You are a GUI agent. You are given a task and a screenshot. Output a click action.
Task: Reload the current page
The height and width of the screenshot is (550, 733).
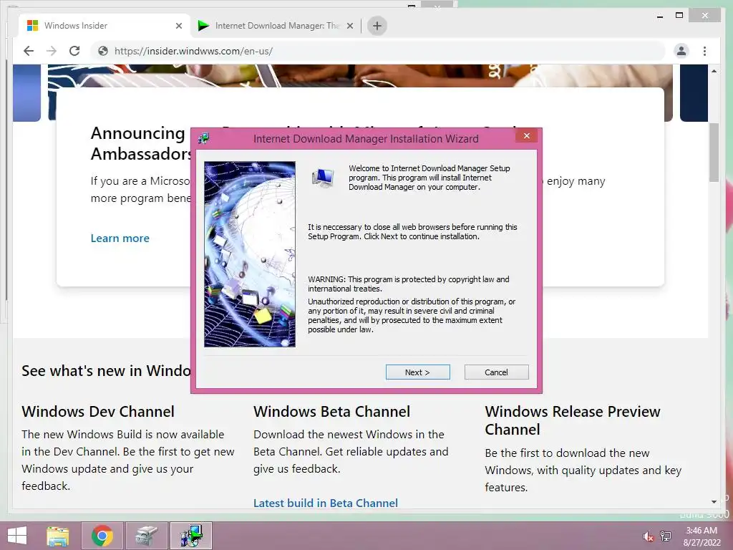click(x=74, y=51)
